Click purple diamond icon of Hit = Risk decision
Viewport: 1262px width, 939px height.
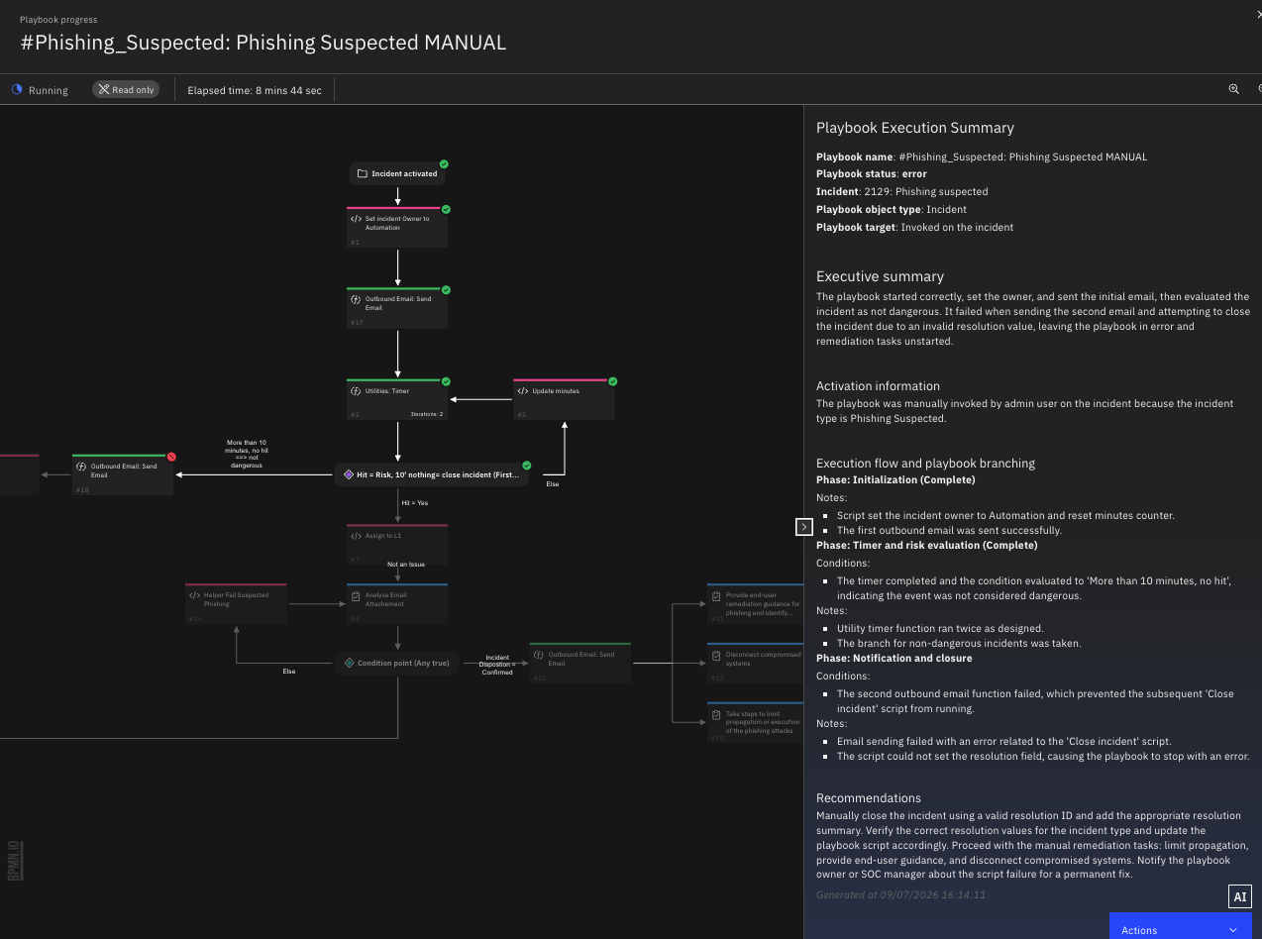pyautogui.click(x=348, y=475)
